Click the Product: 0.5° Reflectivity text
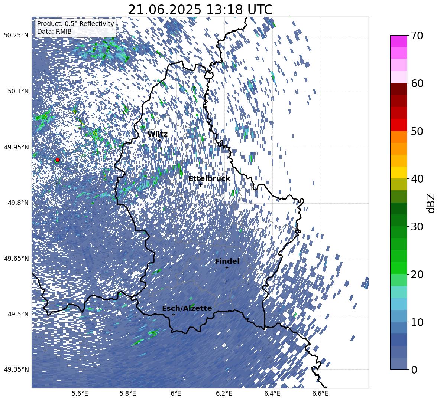Image resolution: width=440 pixels, height=401 pixels. (x=75, y=24)
